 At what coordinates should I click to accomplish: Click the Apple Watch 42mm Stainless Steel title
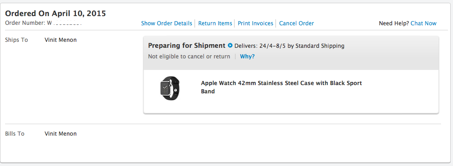[281, 87]
